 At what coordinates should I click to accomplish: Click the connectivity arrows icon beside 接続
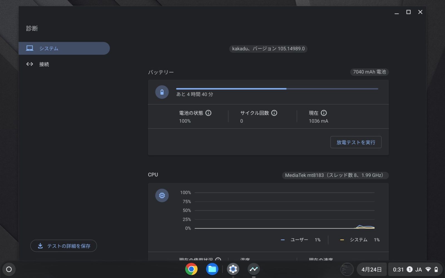(x=30, y=64)
